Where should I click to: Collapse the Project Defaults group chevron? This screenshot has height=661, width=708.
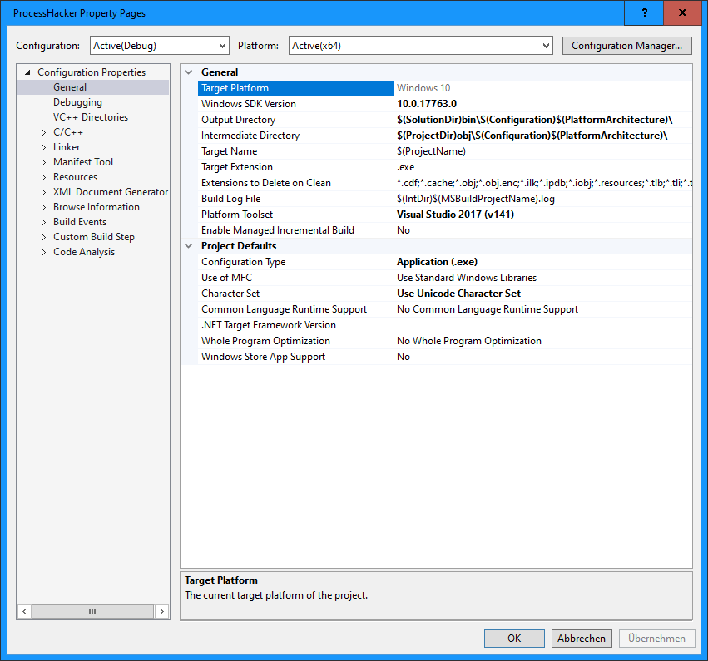pyautogui.click(x=189, y=246)
